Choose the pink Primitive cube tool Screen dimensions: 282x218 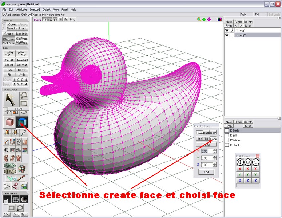pos(9,123)
